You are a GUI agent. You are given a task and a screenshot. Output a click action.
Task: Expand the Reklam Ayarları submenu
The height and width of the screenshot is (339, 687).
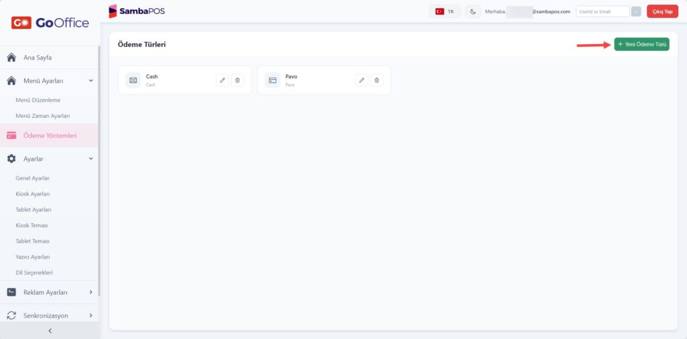91,291
